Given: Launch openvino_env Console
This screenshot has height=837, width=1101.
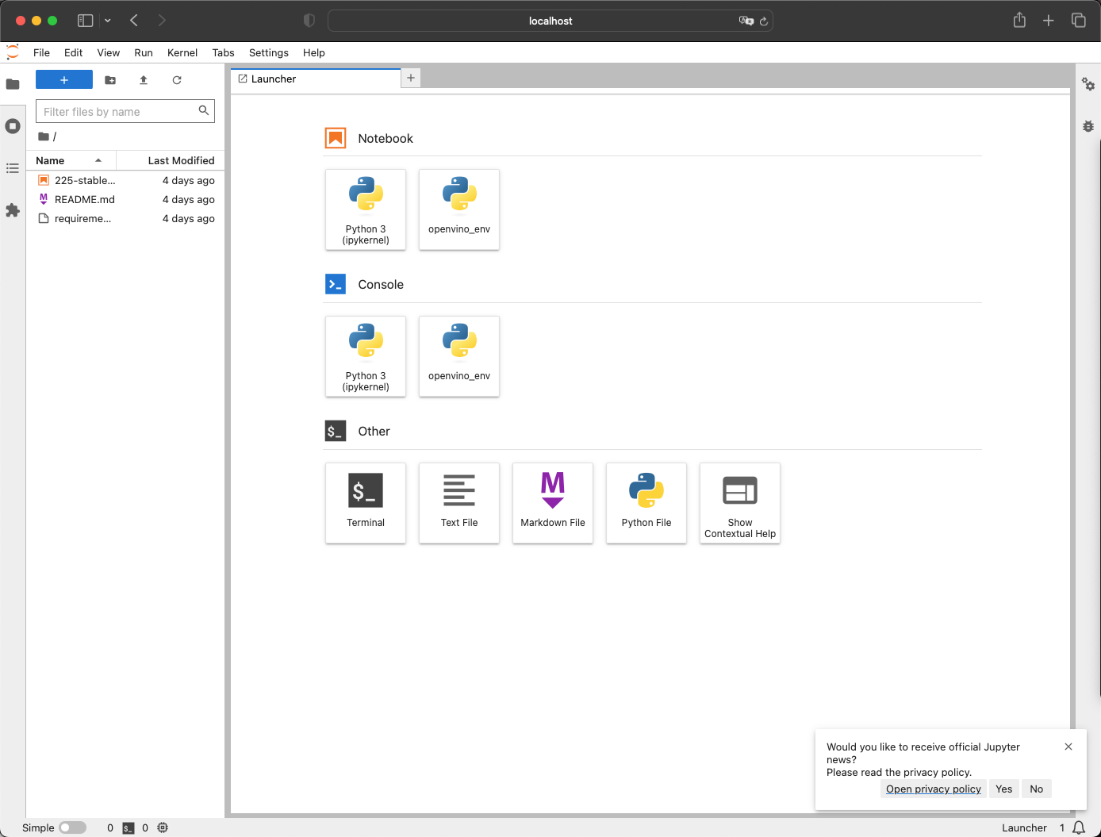Looking at the screenshot, I should 459,356.
